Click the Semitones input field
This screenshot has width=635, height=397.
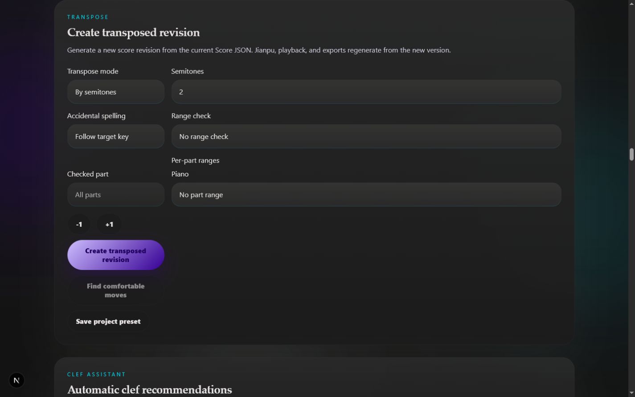[366, 92]
